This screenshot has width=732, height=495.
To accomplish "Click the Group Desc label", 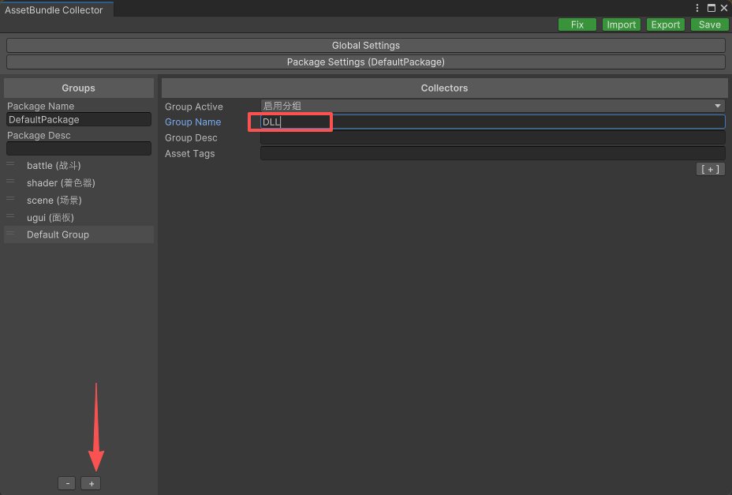I will [x=191, y=138].
